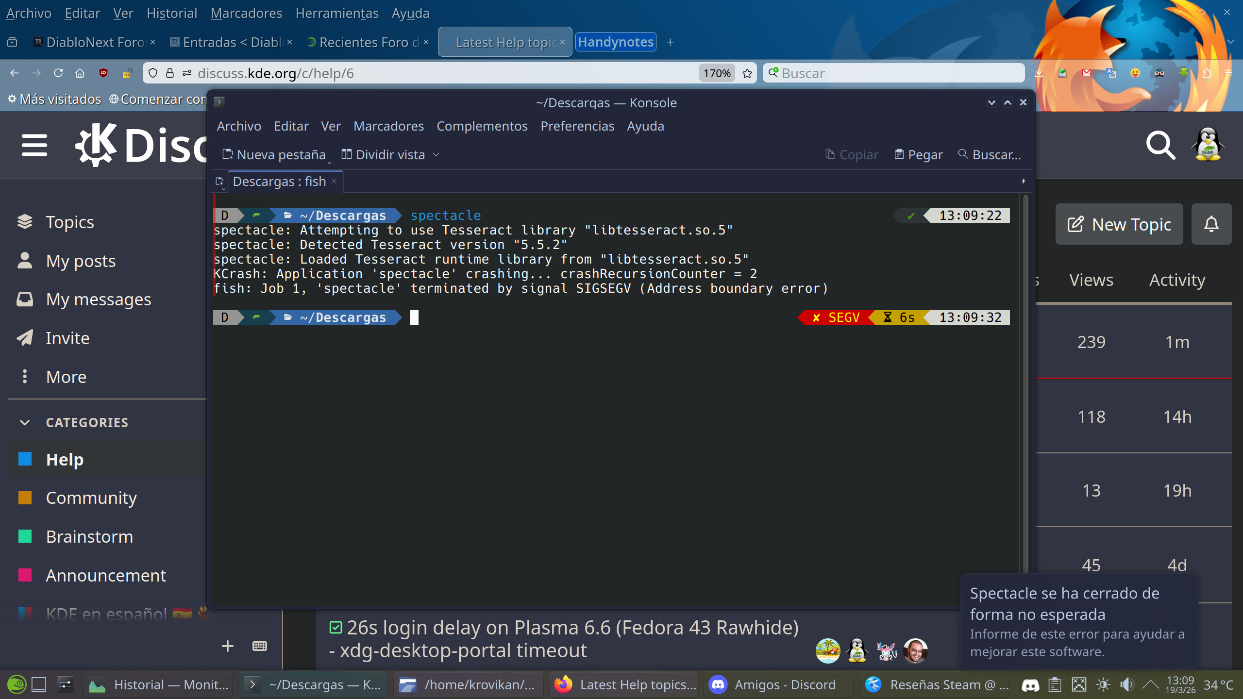Open Konsole Complementos menu
The image size is (1243, 699).
click(x=482, y=126)
